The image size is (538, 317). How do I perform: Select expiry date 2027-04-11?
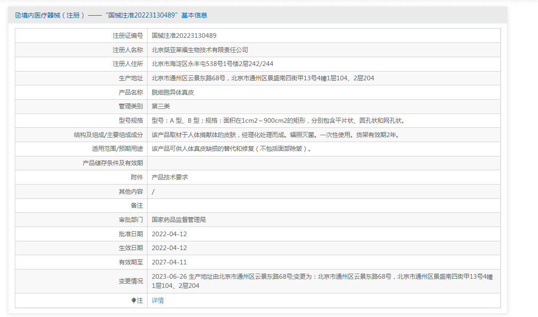click(169, 262)
